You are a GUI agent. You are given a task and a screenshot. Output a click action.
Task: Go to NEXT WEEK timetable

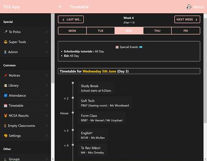[x=187, y=19]
